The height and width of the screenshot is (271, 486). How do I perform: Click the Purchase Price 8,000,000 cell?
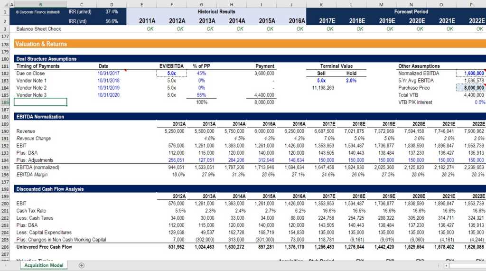pos(470,88)
